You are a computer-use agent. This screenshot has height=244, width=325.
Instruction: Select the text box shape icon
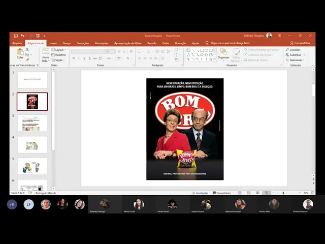point(188,50)
